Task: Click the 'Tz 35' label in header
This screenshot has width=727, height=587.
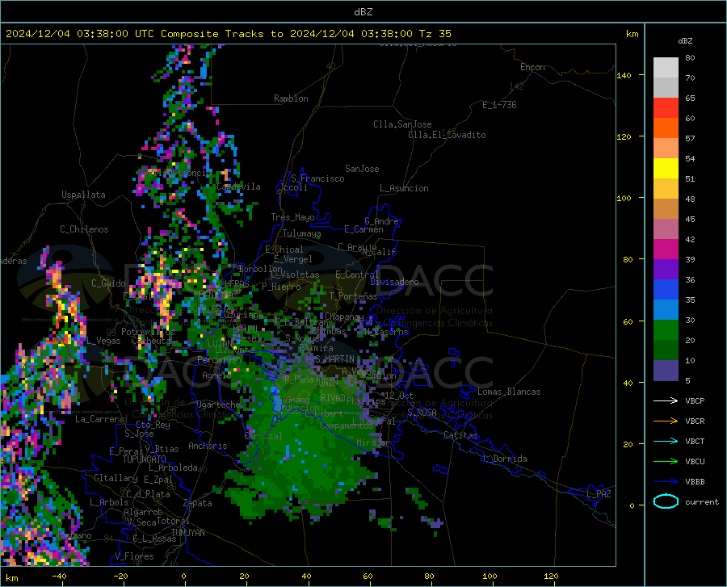Action: pos(435,34)
